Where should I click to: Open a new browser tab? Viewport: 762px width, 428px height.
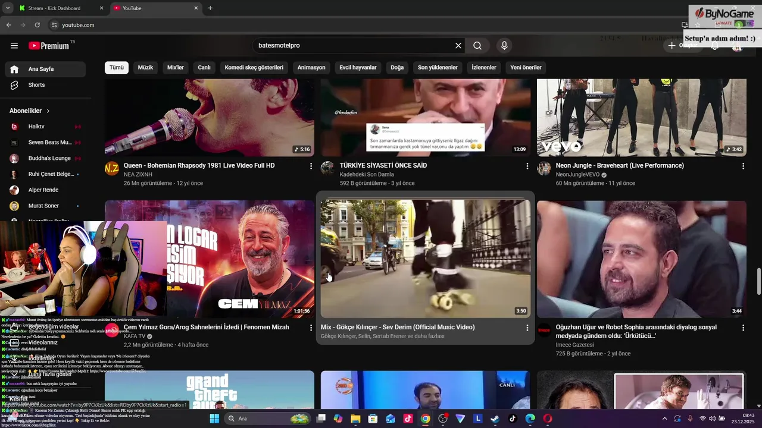(210, 8)
